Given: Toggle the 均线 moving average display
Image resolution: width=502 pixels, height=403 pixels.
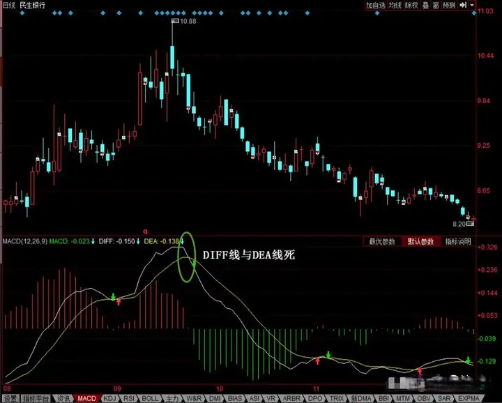Looking at the screenshot, I should pyautogui.click(x=395, y=5).
